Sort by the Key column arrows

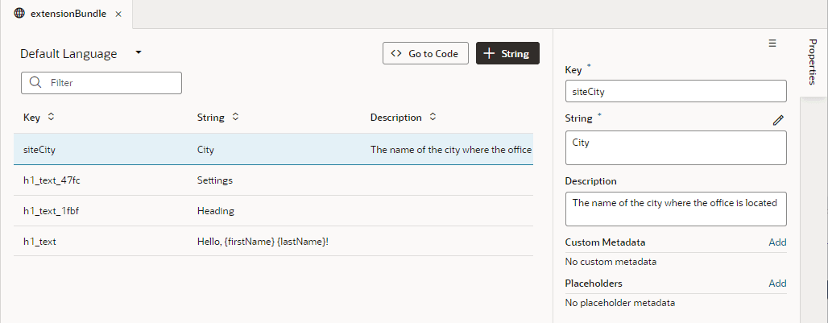[51, 117]
